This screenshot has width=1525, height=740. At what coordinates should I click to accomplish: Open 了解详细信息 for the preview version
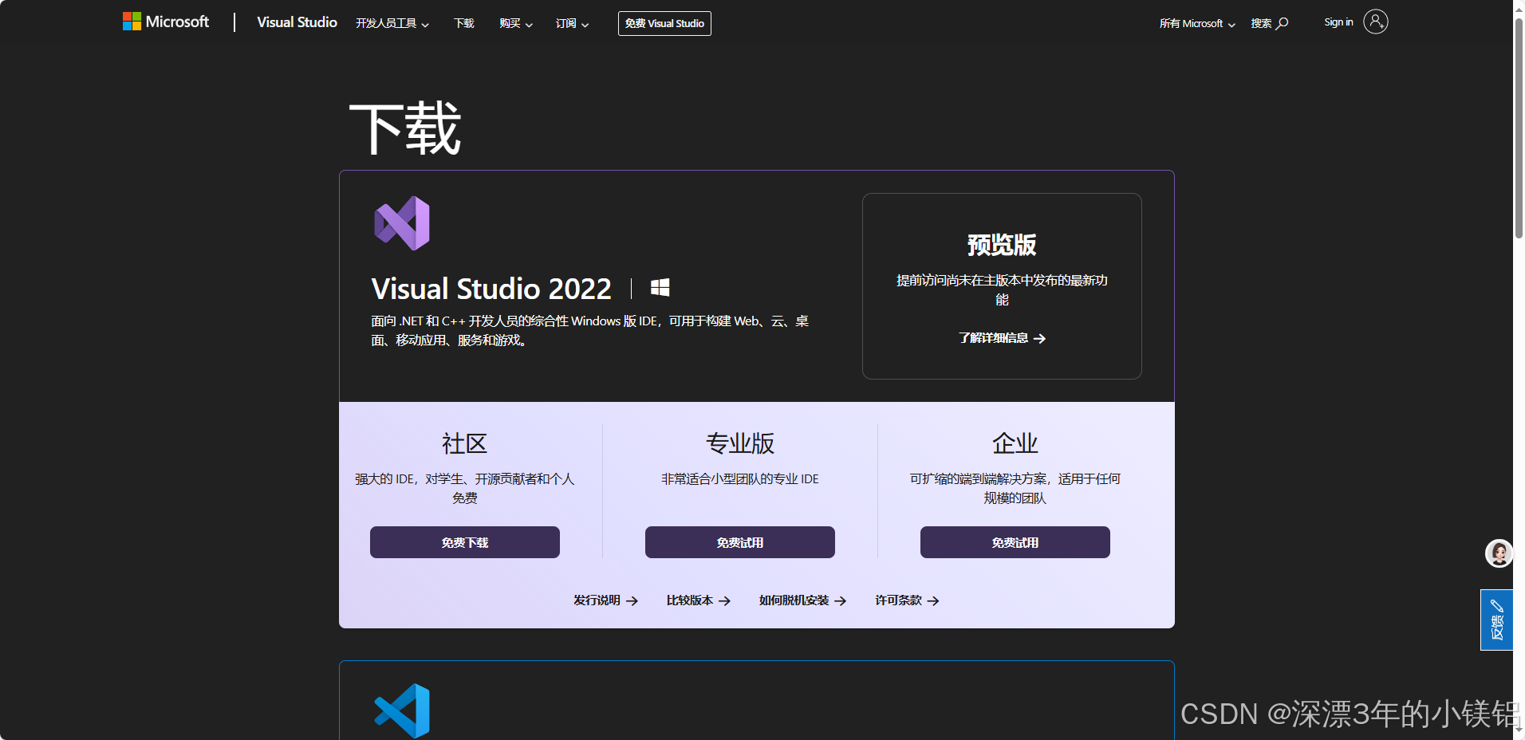point(1002,338)
